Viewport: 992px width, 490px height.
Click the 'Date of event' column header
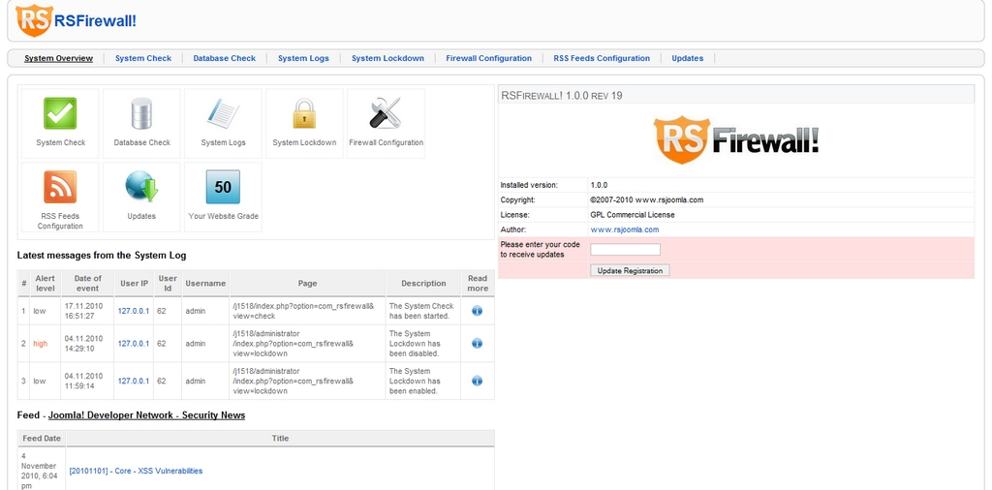[87, 284]
